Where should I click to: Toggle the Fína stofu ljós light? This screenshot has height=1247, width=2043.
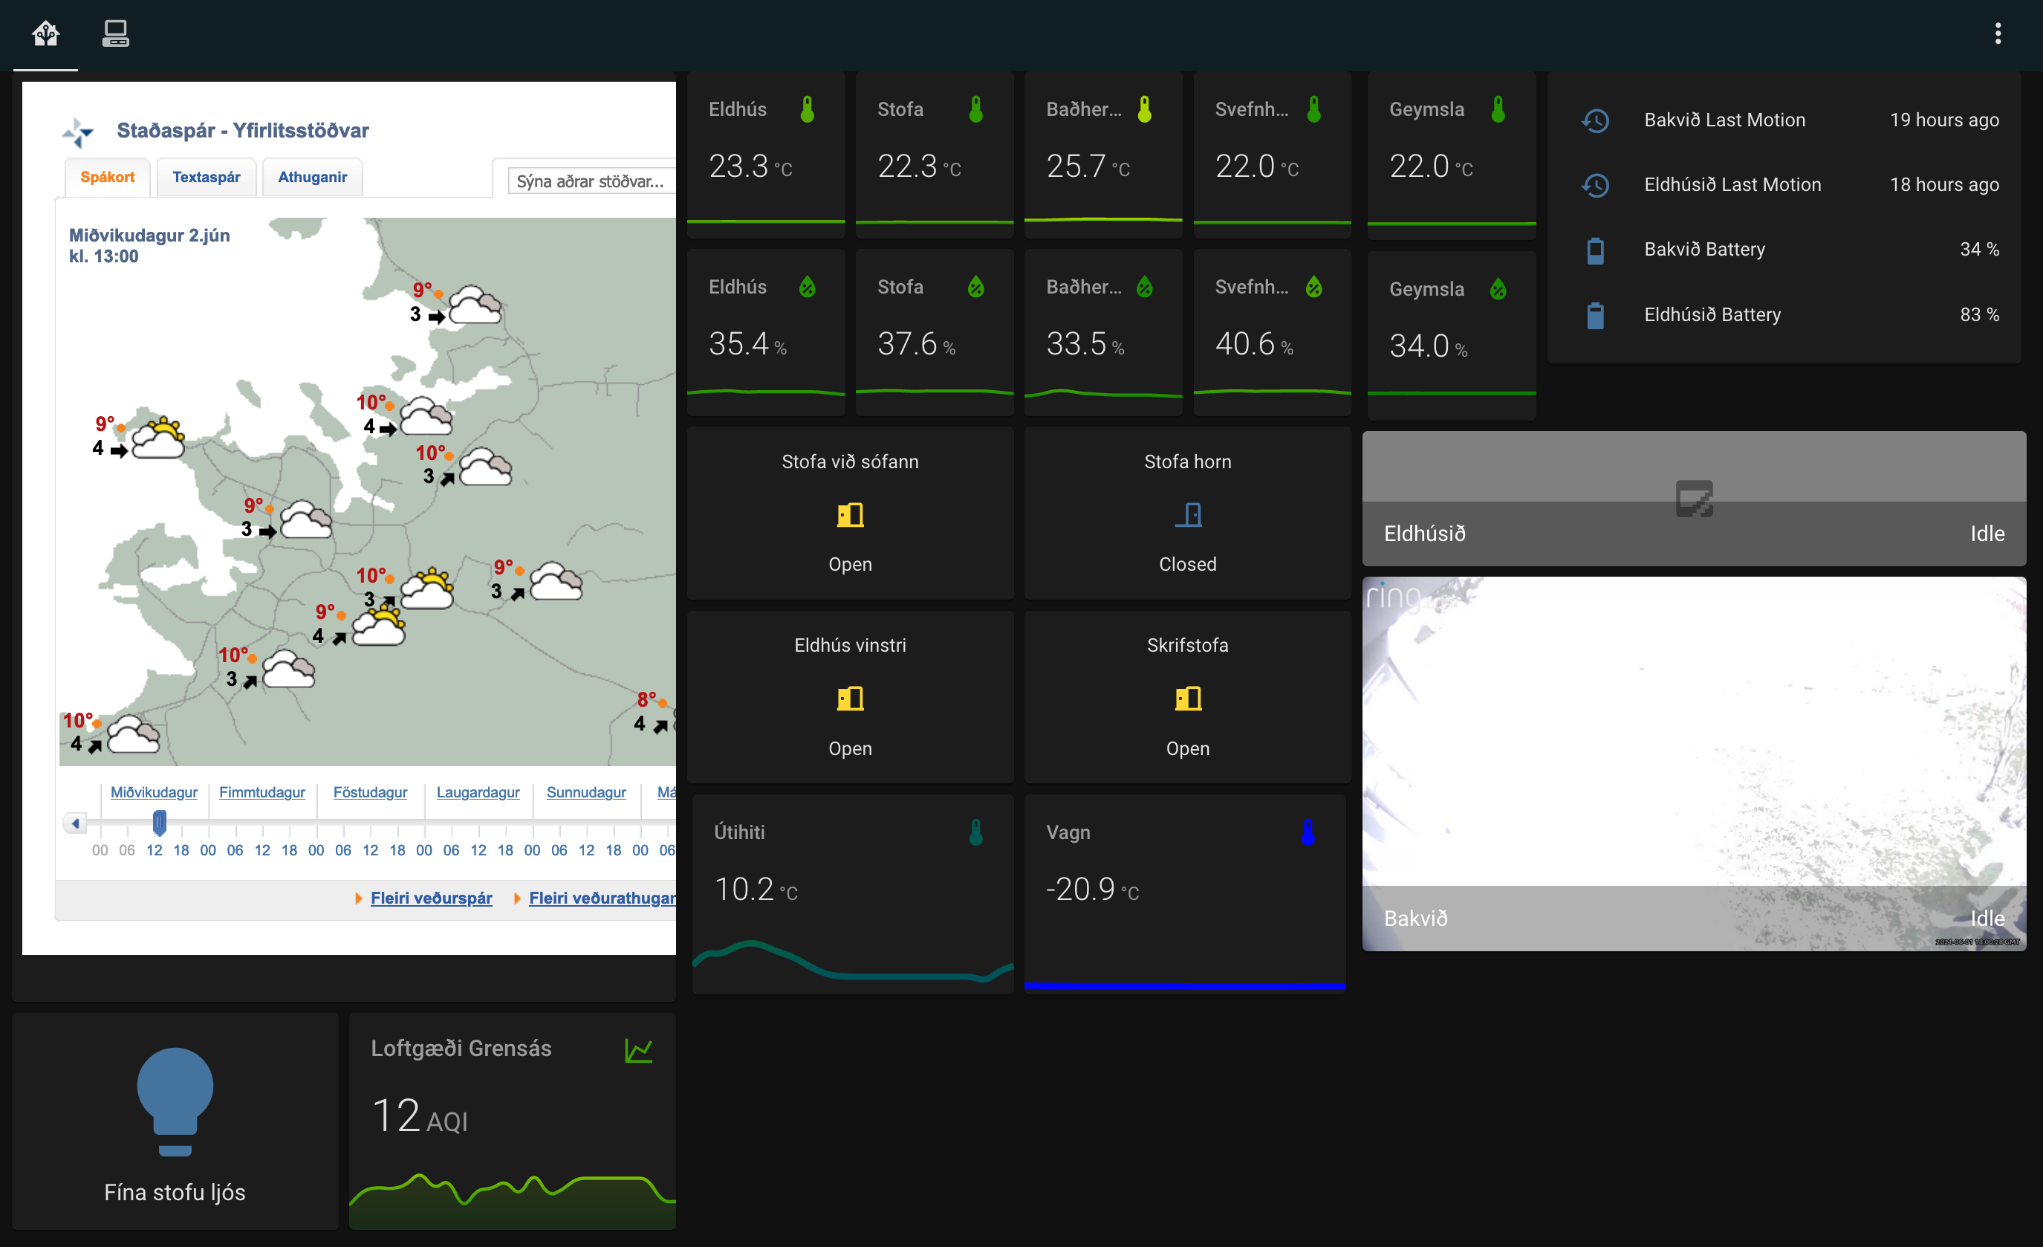pos(175,1104)
